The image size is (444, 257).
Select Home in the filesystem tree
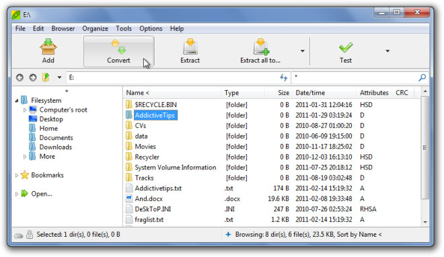point(48,128)
